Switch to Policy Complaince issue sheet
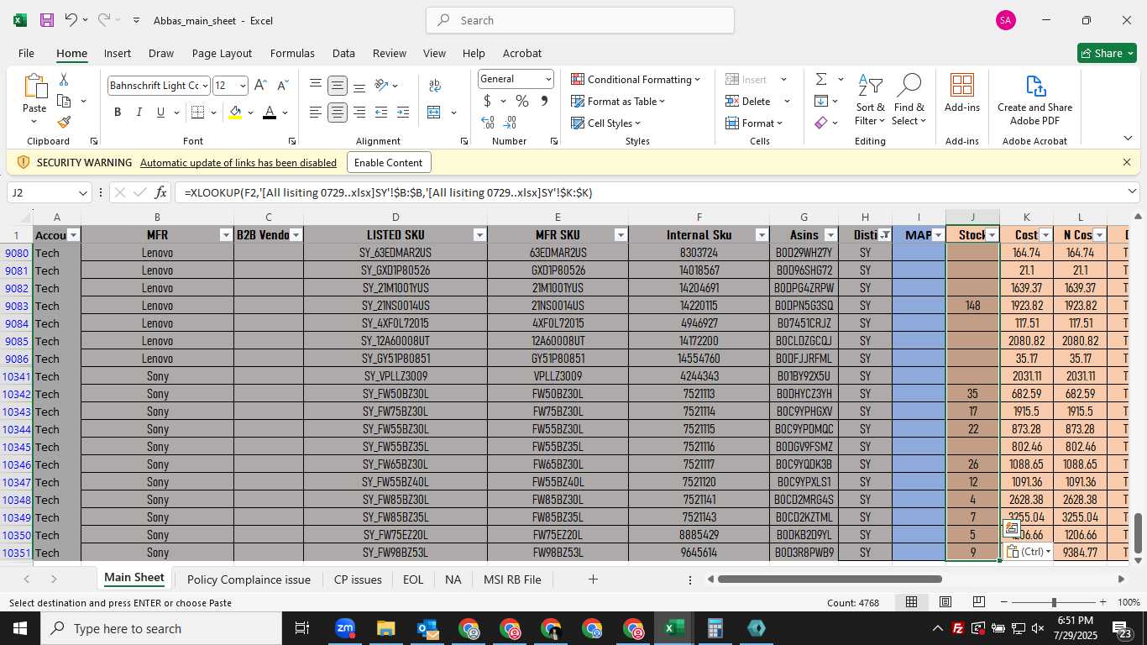 [x=249, y=579]
